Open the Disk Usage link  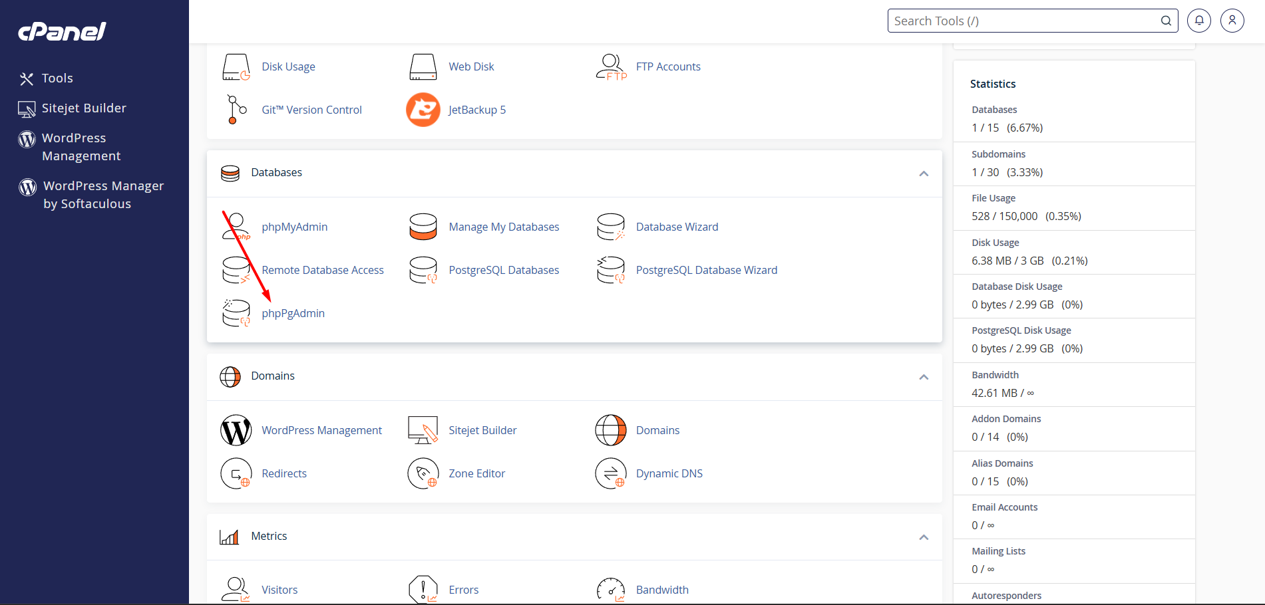click(289, 66)
